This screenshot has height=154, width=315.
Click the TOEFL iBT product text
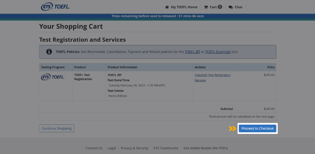[114, 75]
